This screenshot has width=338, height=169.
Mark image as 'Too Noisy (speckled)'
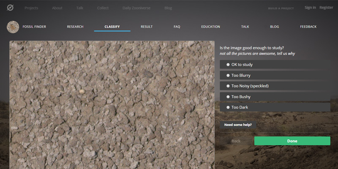pos(250,86)
